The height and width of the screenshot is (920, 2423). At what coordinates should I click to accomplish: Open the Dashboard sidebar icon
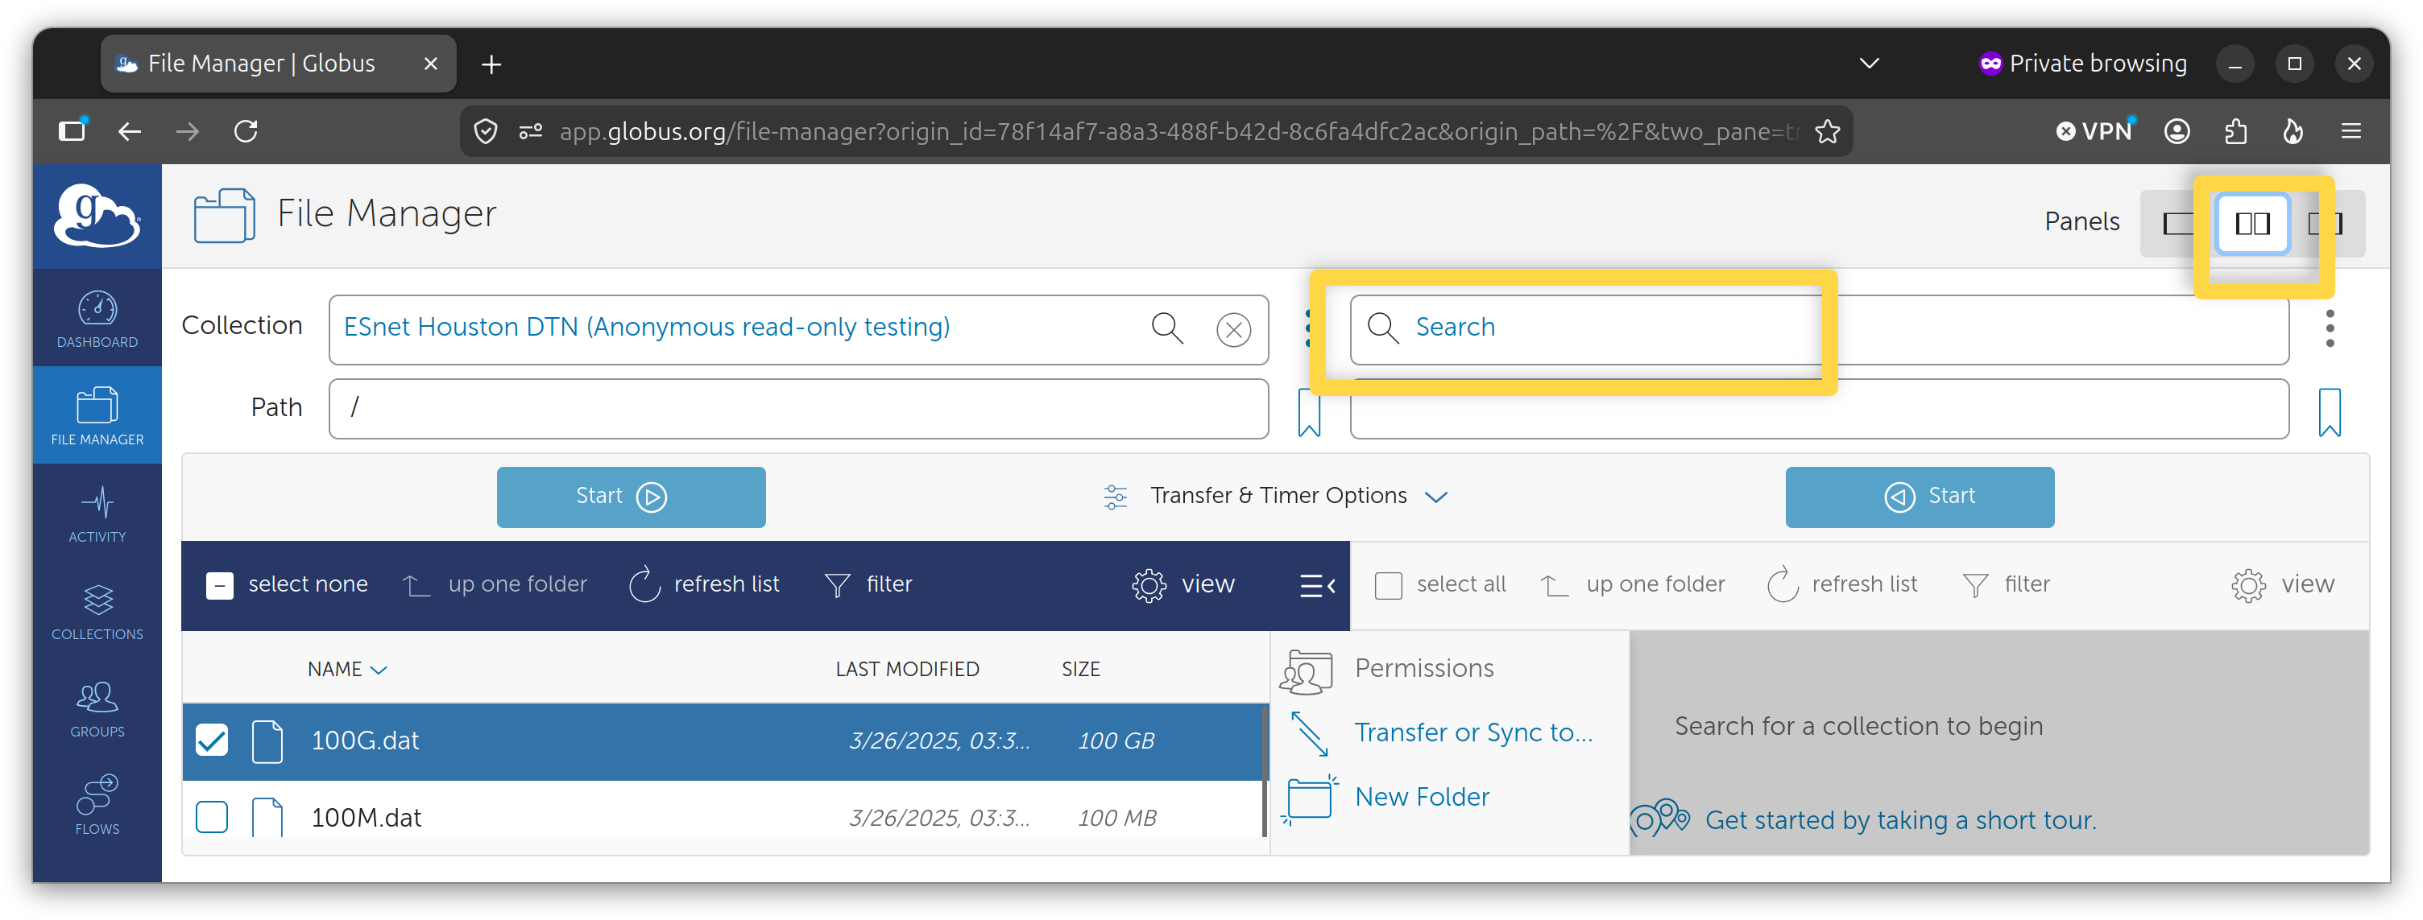pos(97,320)
